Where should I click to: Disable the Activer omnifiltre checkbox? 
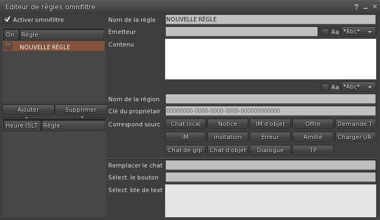coord(7,20)
